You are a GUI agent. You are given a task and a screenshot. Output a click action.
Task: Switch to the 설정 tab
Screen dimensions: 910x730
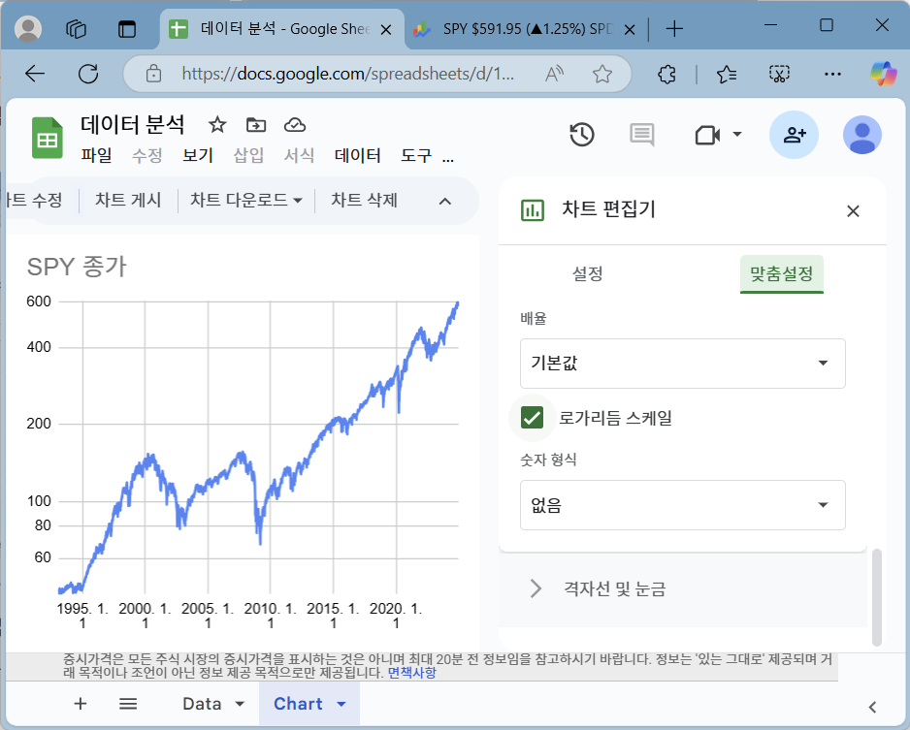pos(587,273)
